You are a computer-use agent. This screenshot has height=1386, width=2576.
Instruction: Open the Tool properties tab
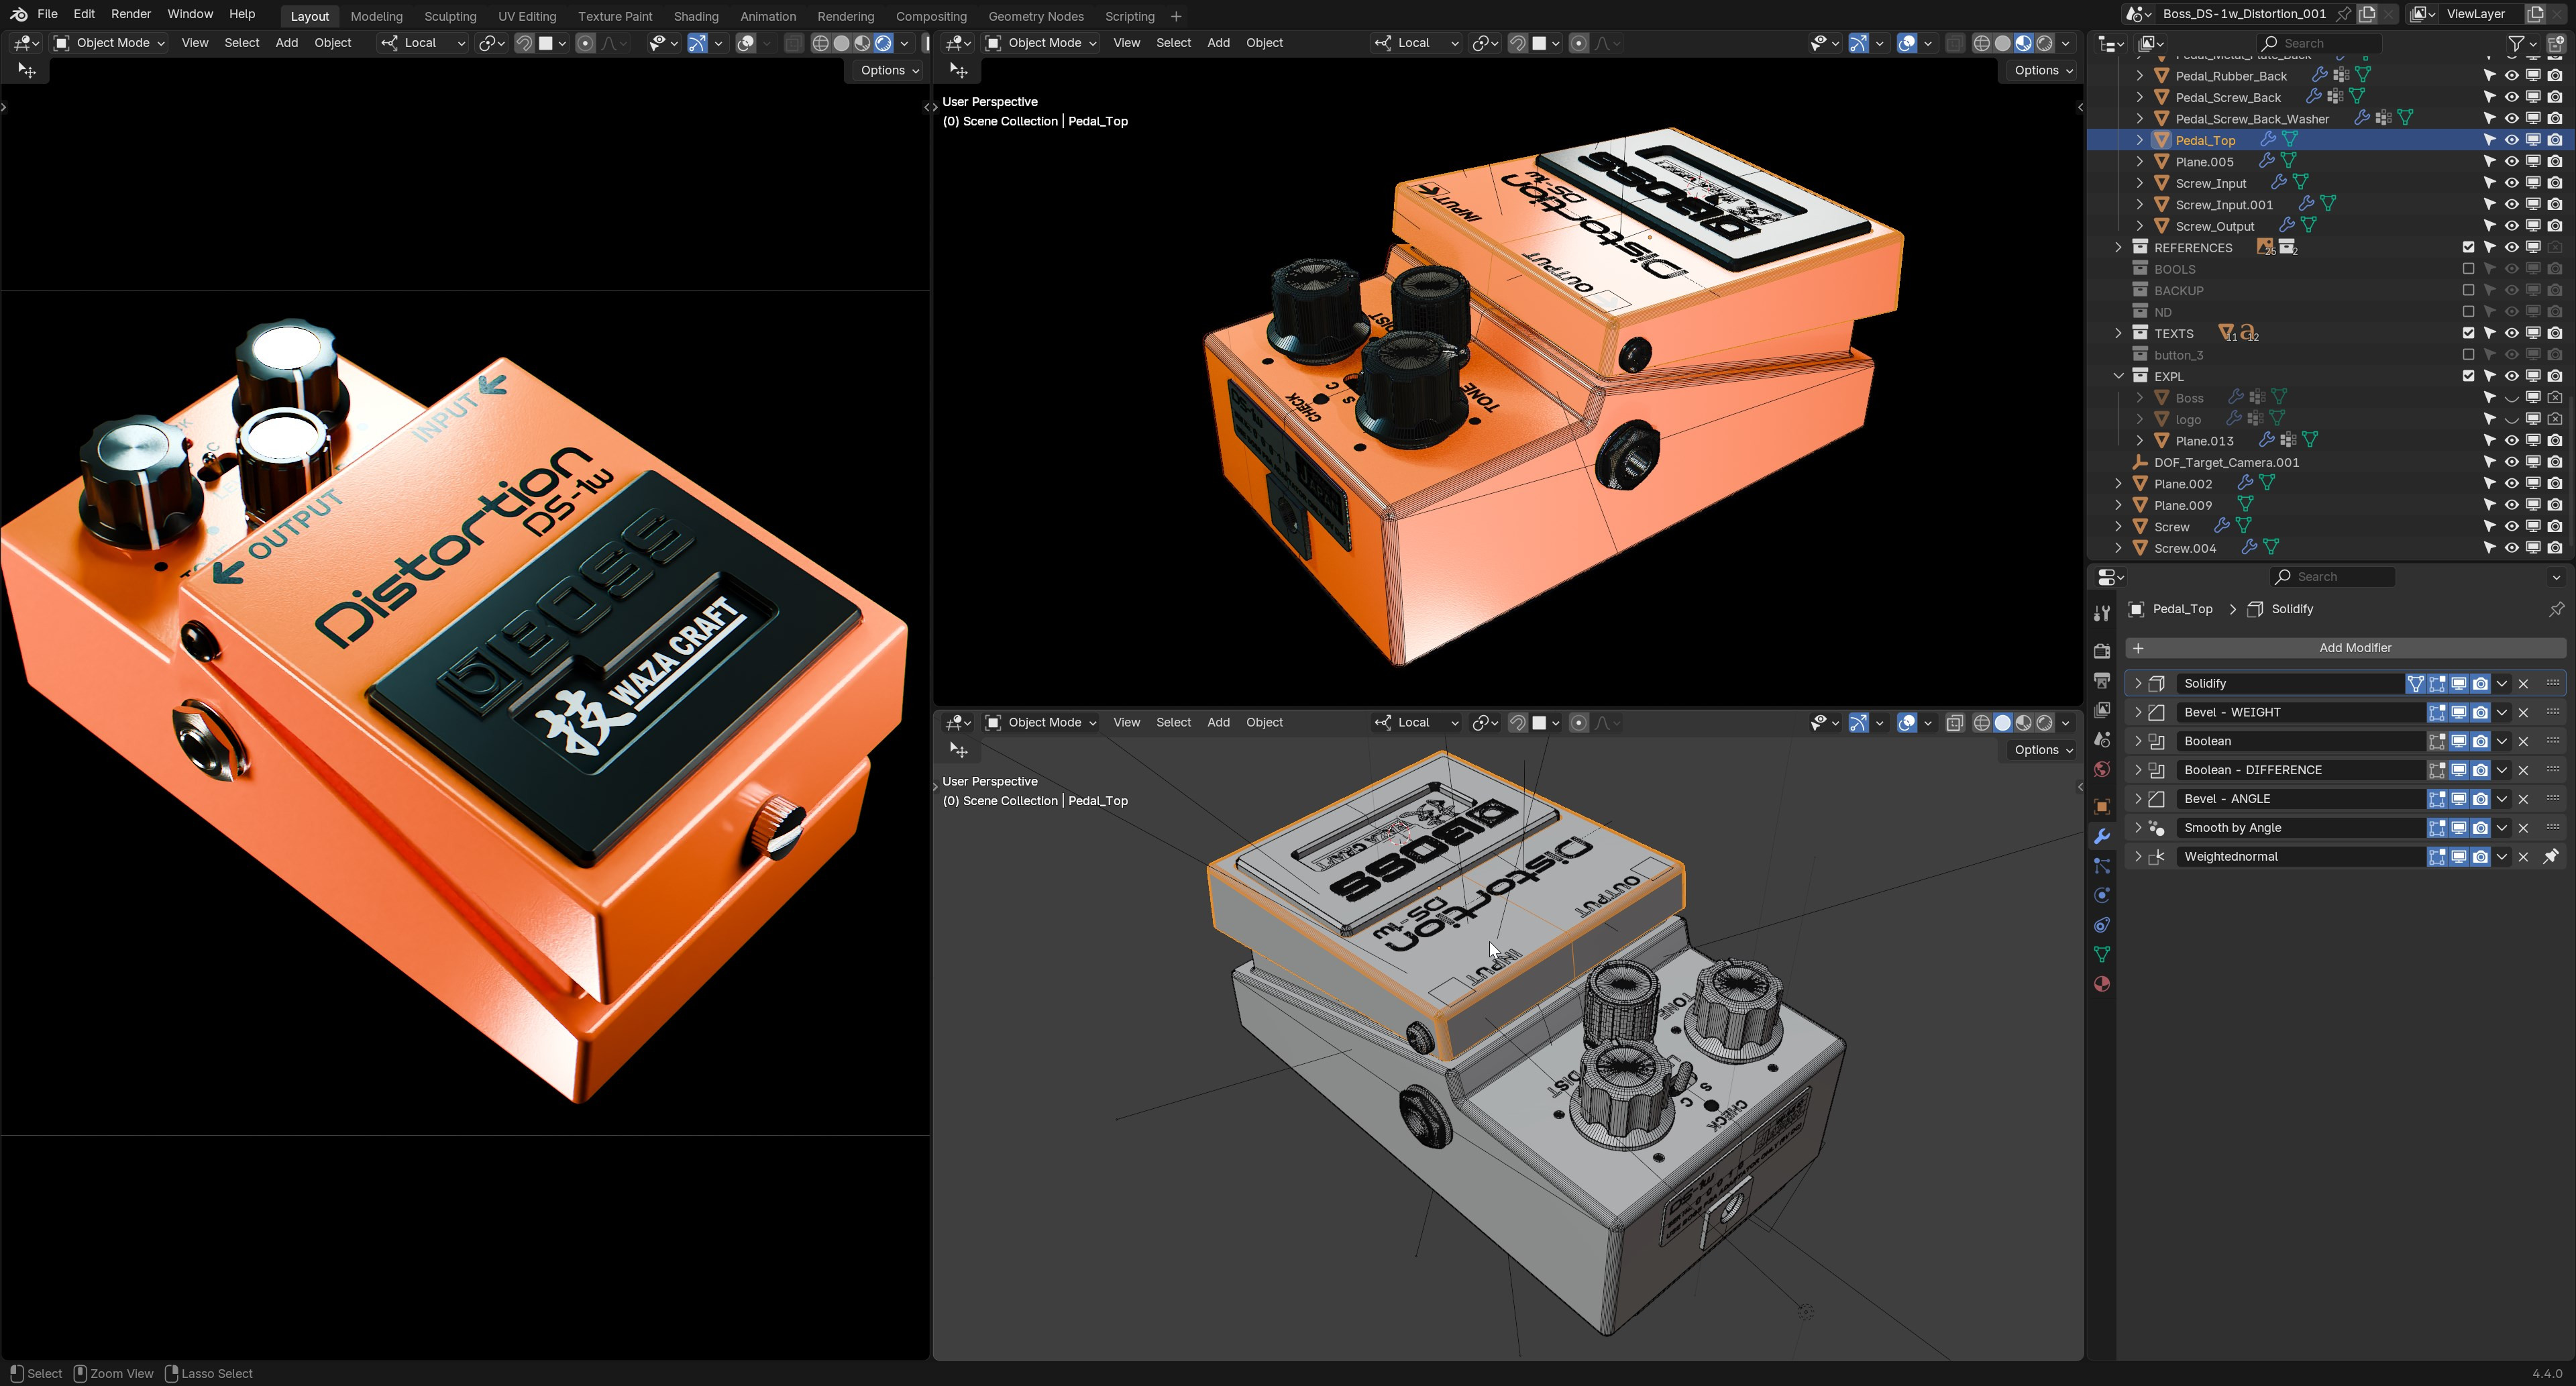pyautogui.click(x=2102, y=613)
